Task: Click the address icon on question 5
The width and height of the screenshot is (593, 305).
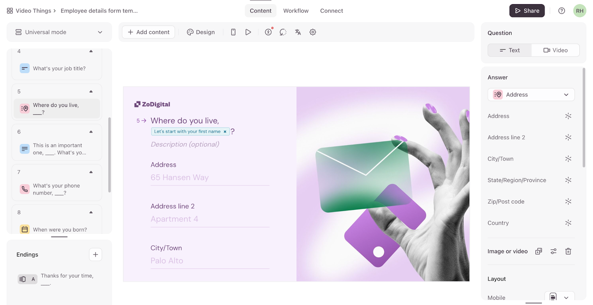Action: 25,108
